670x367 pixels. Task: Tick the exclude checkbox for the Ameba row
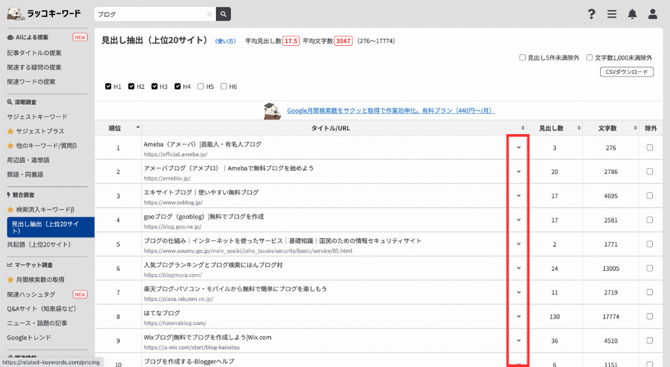click(650, 147)
